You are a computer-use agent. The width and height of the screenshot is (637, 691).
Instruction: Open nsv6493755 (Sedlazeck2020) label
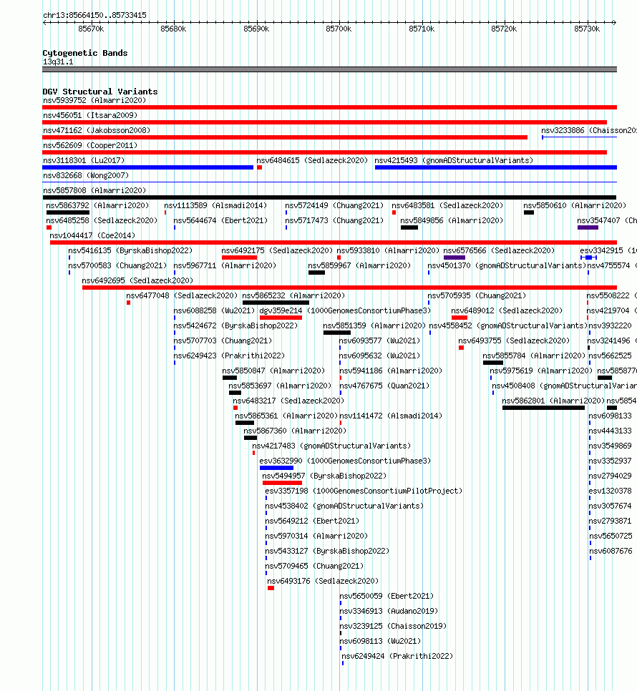514,340
